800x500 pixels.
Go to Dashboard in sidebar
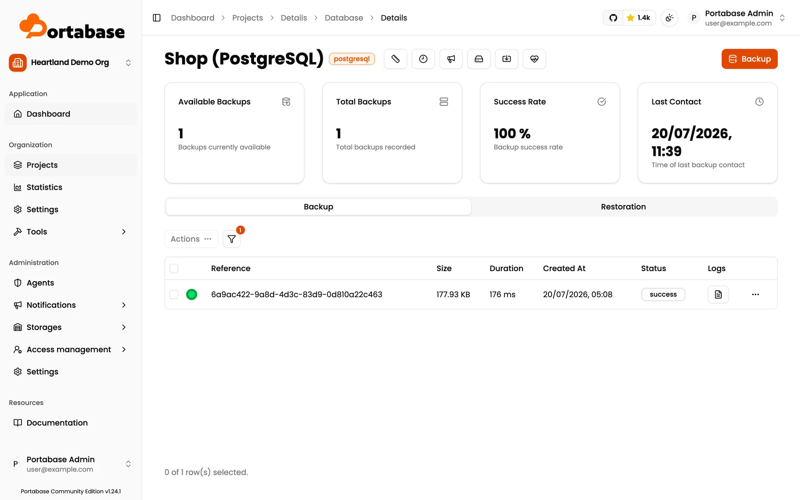coord(71,114)
